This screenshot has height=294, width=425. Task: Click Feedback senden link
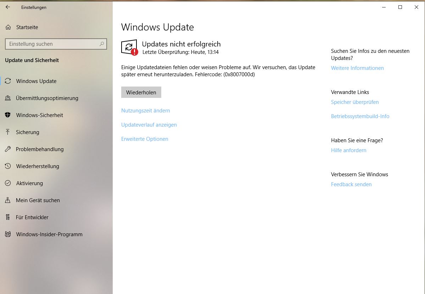click(x=351, y=184)
